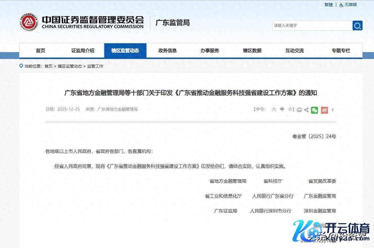Switch to the 辖区数据 tab
374x248 pixels.
[252, 51]
